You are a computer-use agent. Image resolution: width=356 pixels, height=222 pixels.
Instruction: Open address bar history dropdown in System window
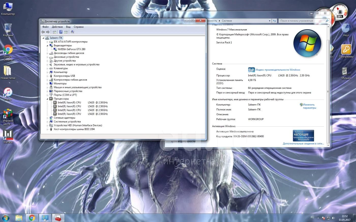pos(270,21)
